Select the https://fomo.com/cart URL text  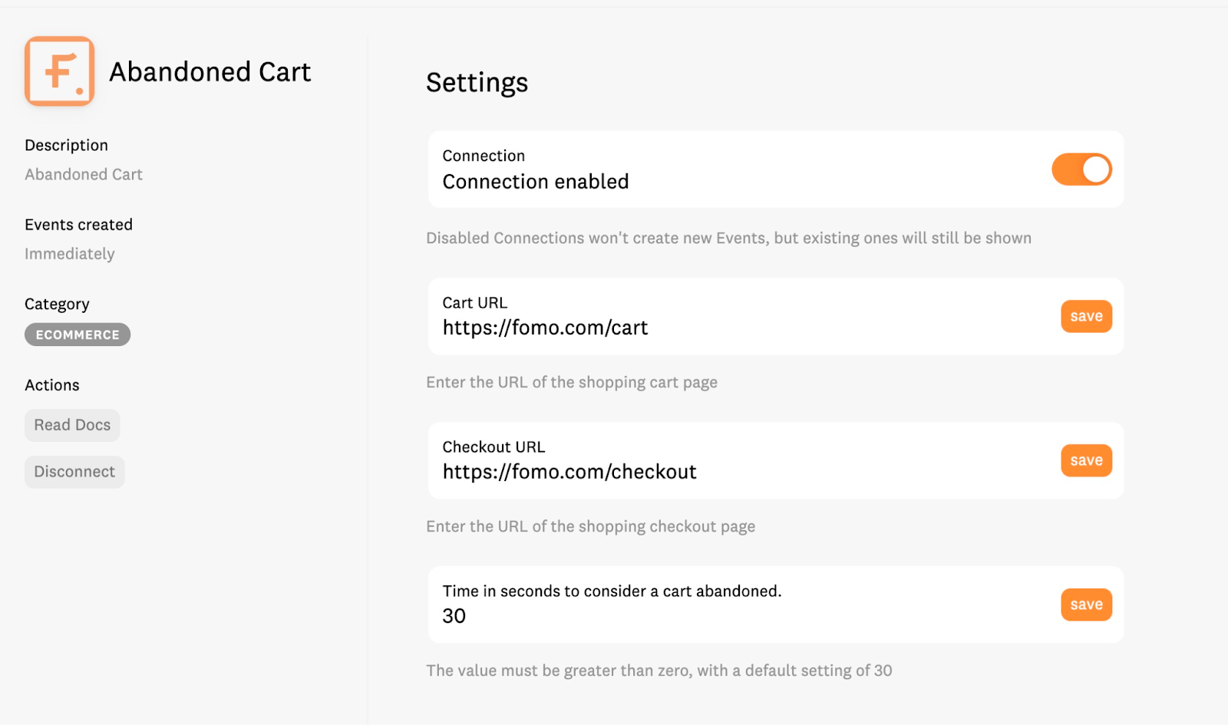pyautogui.click(x=545, y=328)
